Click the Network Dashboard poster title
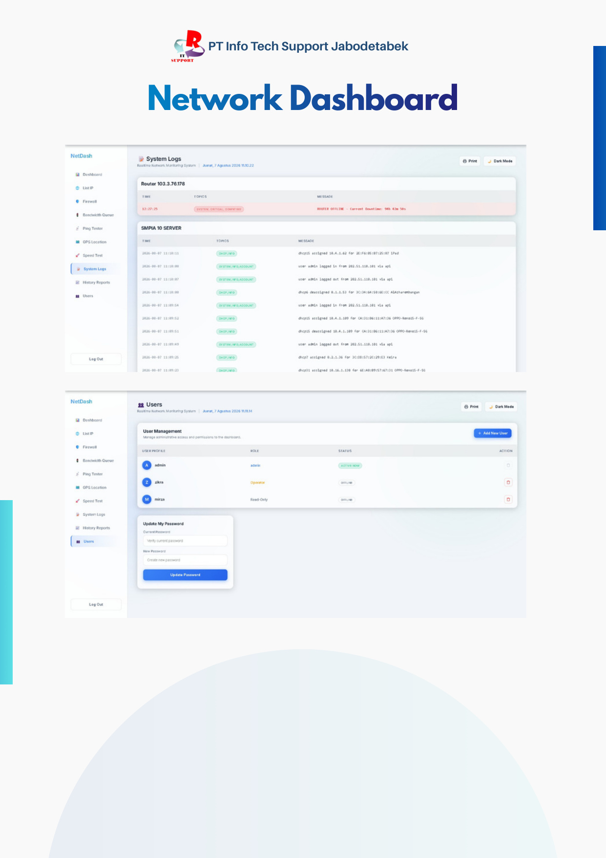The height and width of the screenshot is (858, 606). 303,98
